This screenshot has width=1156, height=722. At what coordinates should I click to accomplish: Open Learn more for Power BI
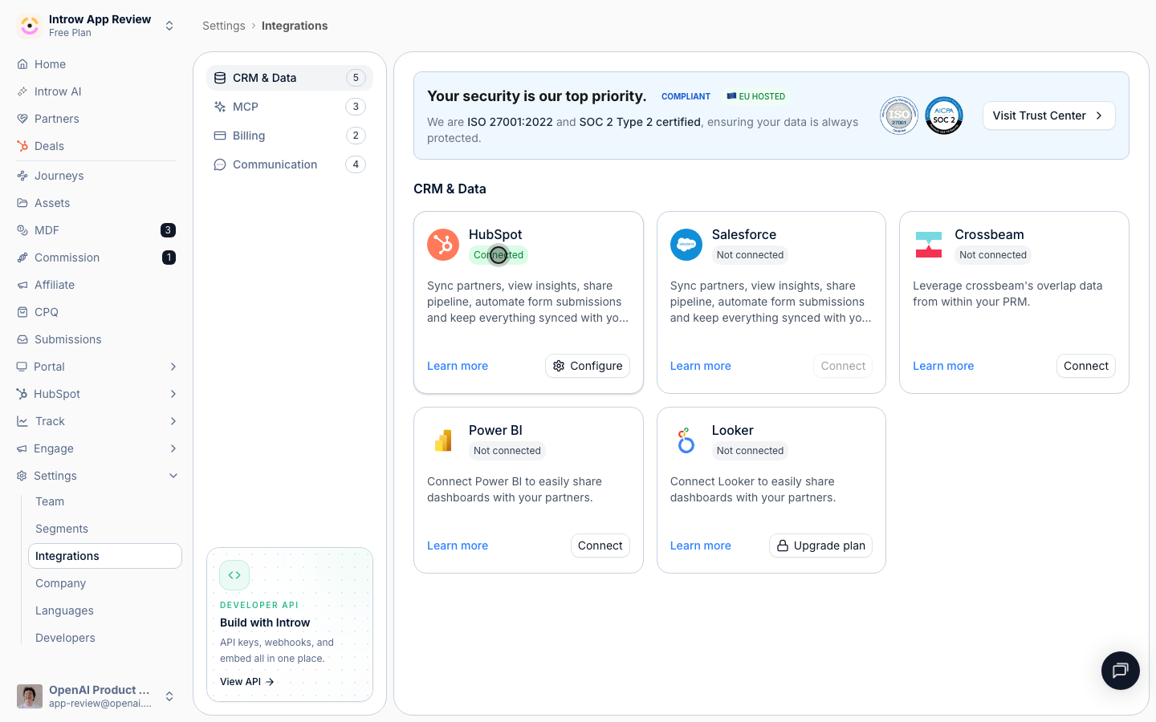(x=458, y=546)
